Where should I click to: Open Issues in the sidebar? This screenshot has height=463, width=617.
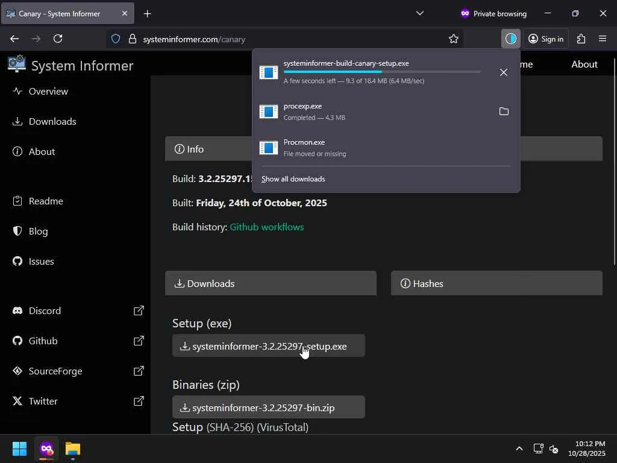42,262
